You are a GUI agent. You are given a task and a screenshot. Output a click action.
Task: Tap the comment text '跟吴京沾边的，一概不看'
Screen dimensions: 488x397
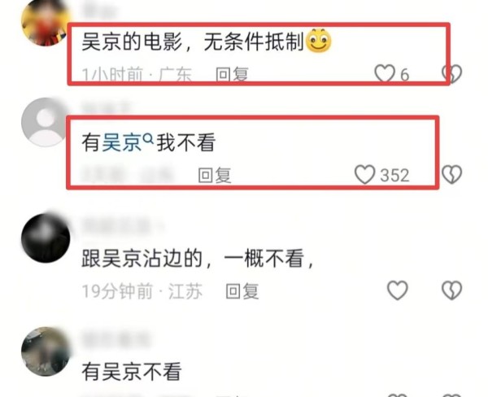[198, 258]
